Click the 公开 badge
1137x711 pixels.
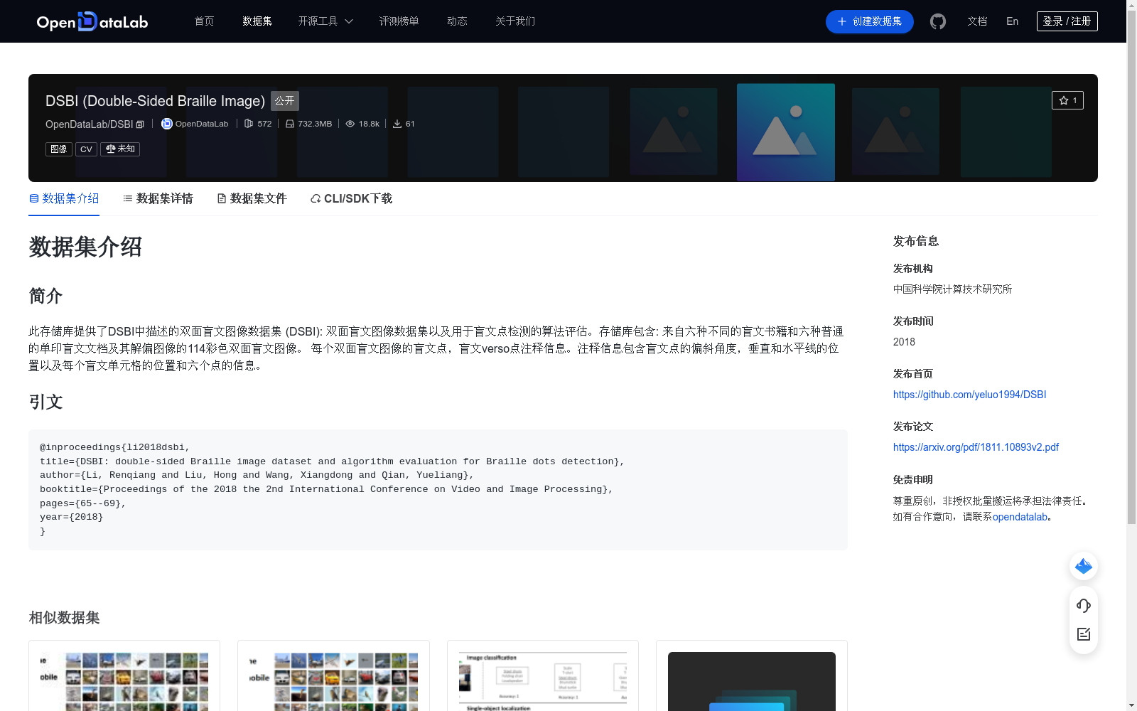(x=285, y=101)
